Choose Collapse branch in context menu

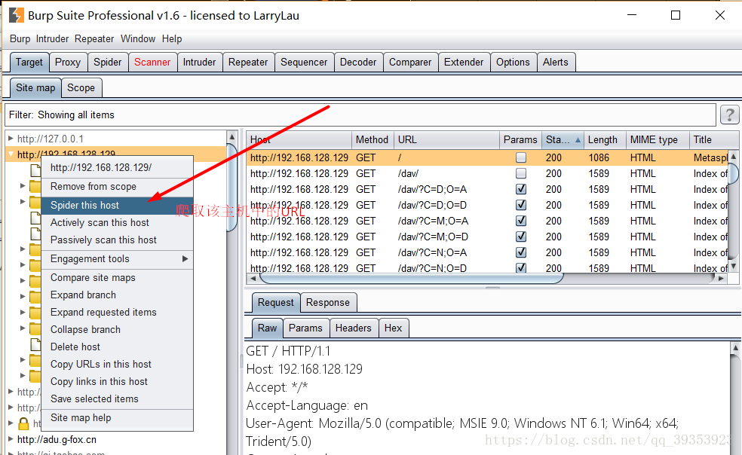pos(118,329)
